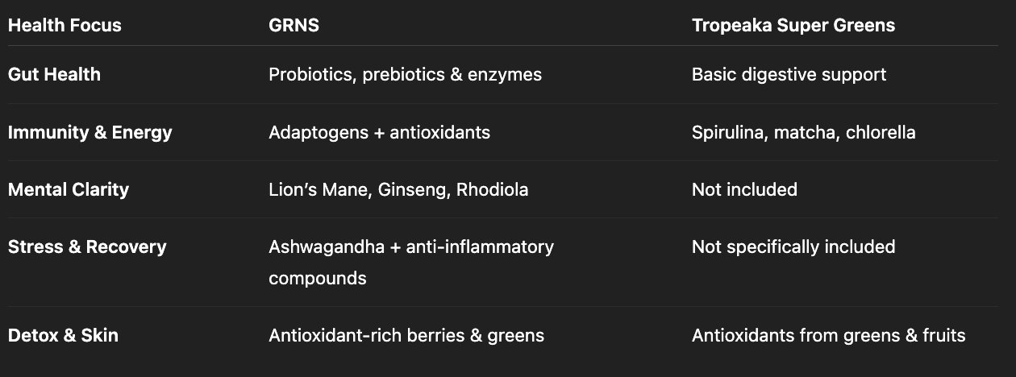Screen dimensions: 1016x377
Task: Click the Health Focus column header
Action: [x=65, y=25]
